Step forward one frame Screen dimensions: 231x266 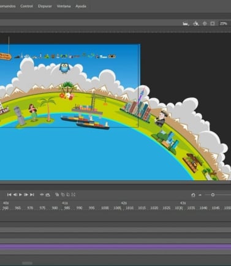point(26,195)
